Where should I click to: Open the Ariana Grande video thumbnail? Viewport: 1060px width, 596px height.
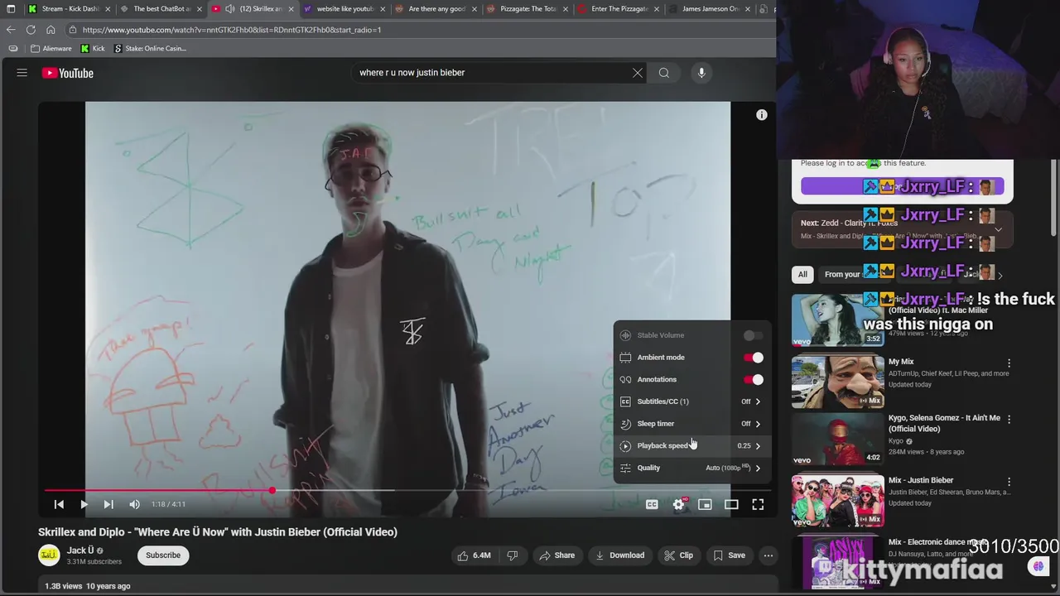coord(837,320)
